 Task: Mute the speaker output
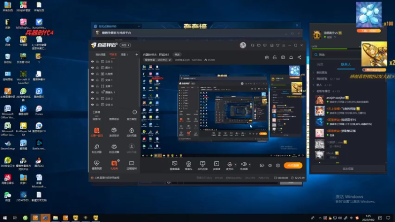[243, 164]
